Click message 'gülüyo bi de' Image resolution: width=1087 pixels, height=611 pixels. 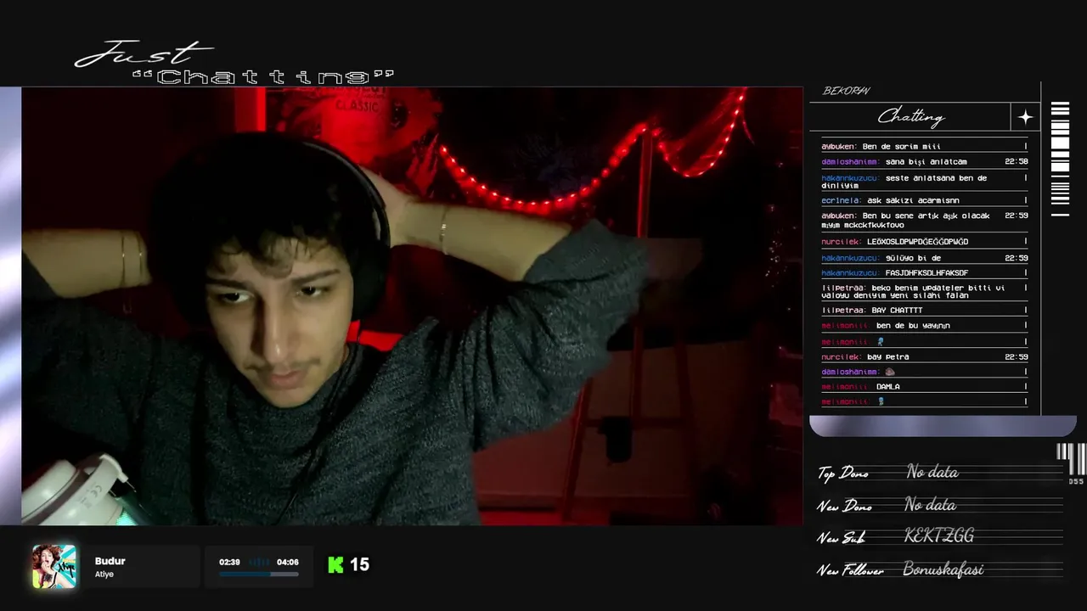click(x=913, y=258)
